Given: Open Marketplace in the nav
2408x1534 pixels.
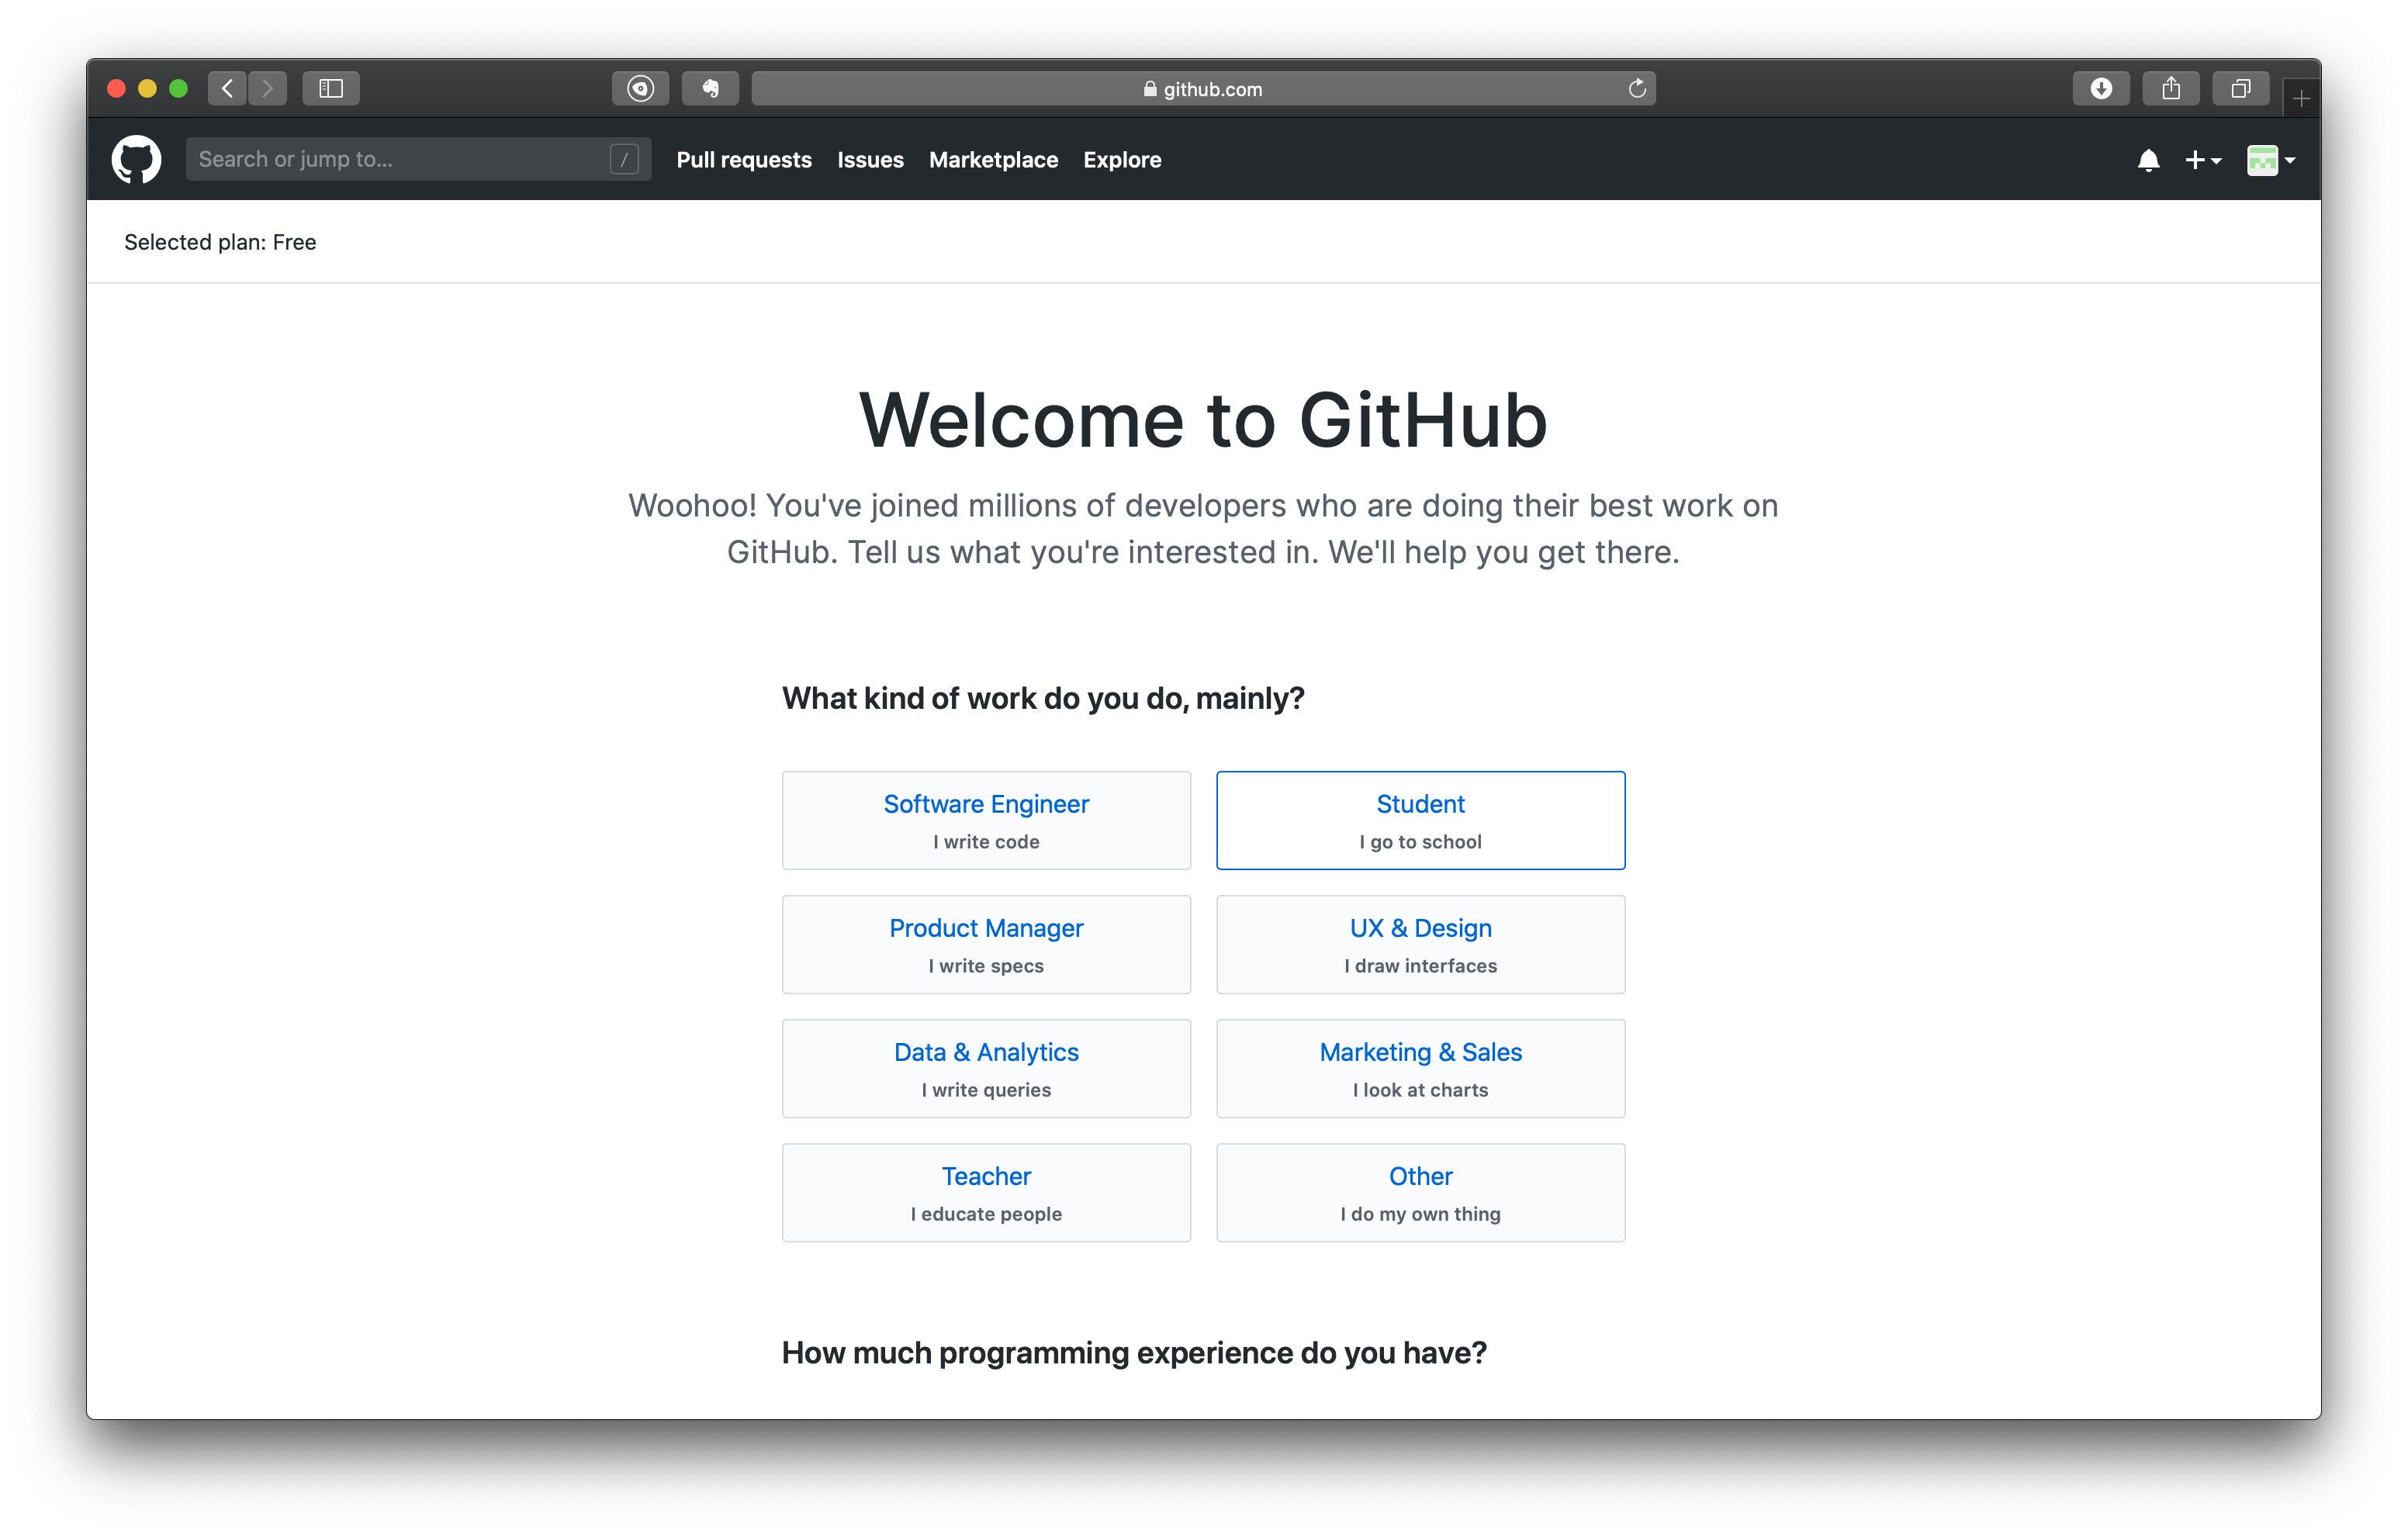Looking at the screenshot, I should click(993, 160).
